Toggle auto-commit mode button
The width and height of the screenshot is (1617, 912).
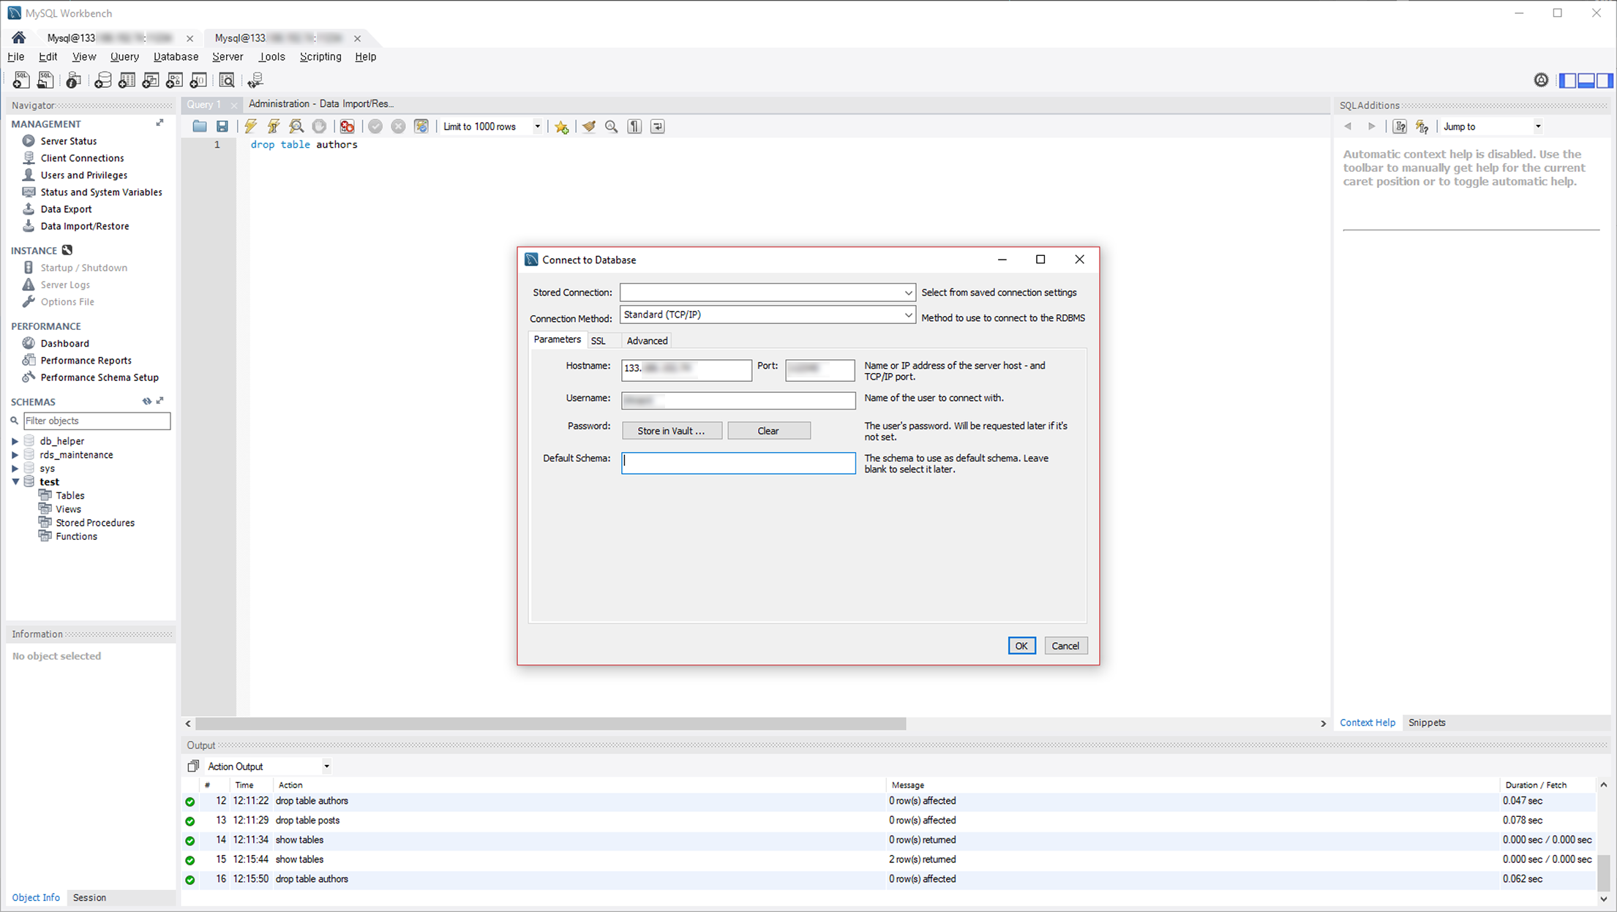coord(421,127)
